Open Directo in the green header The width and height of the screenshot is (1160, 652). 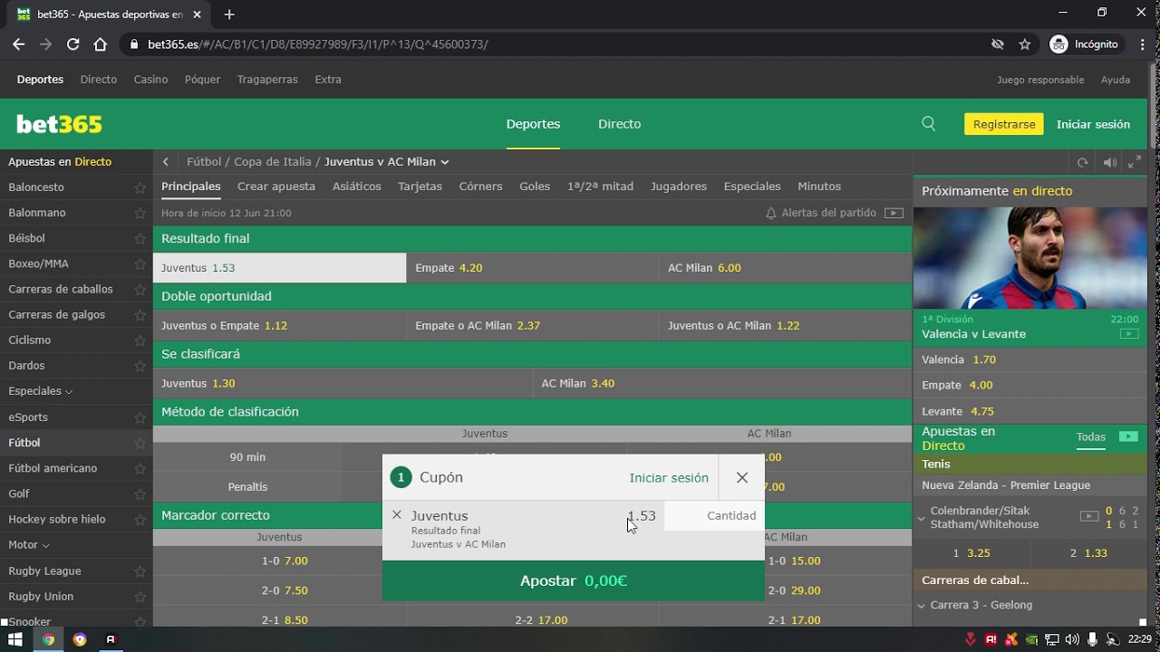coord(619,124)
